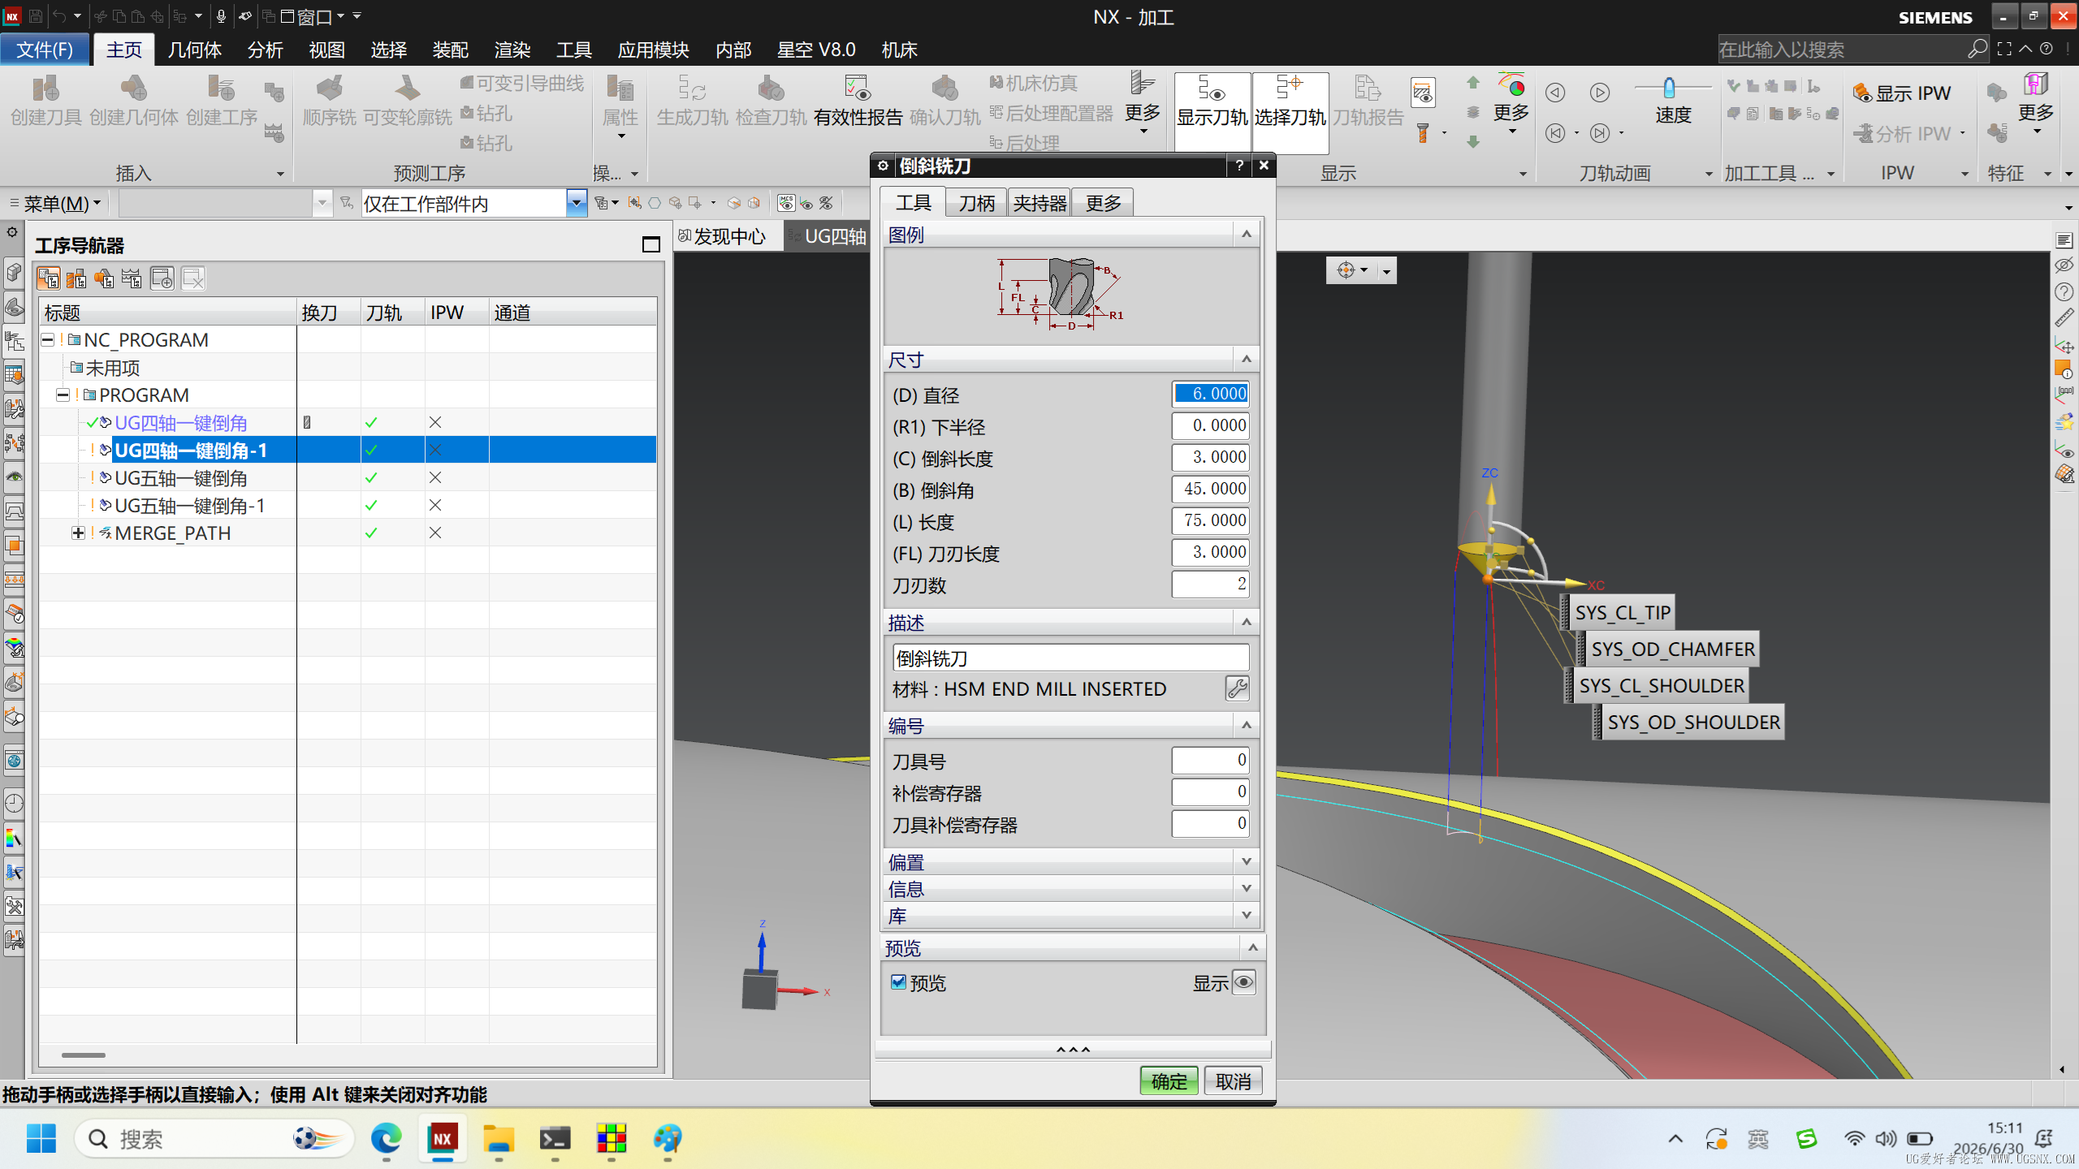Expand the 信息 information section
2079x1169 pixels.
click(x=1247, y=888)
